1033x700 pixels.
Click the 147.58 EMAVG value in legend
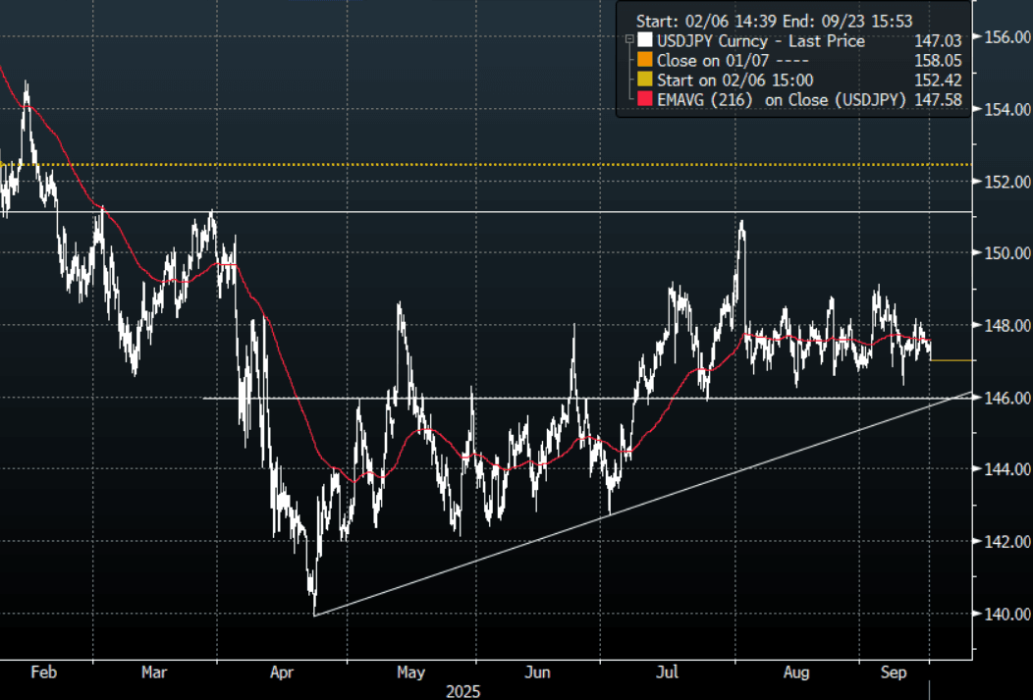937,100
